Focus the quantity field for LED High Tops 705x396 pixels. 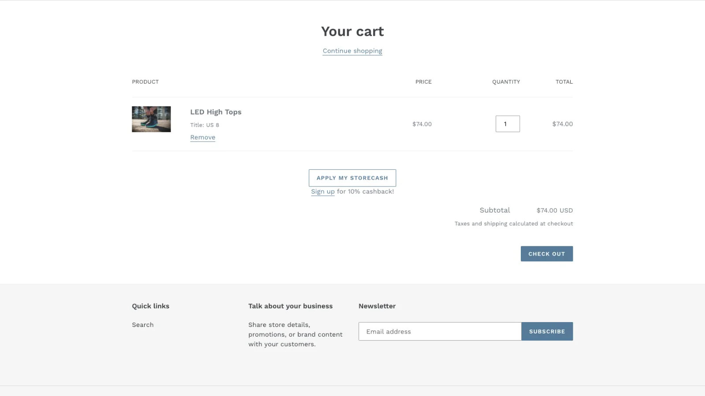point(508,124)
